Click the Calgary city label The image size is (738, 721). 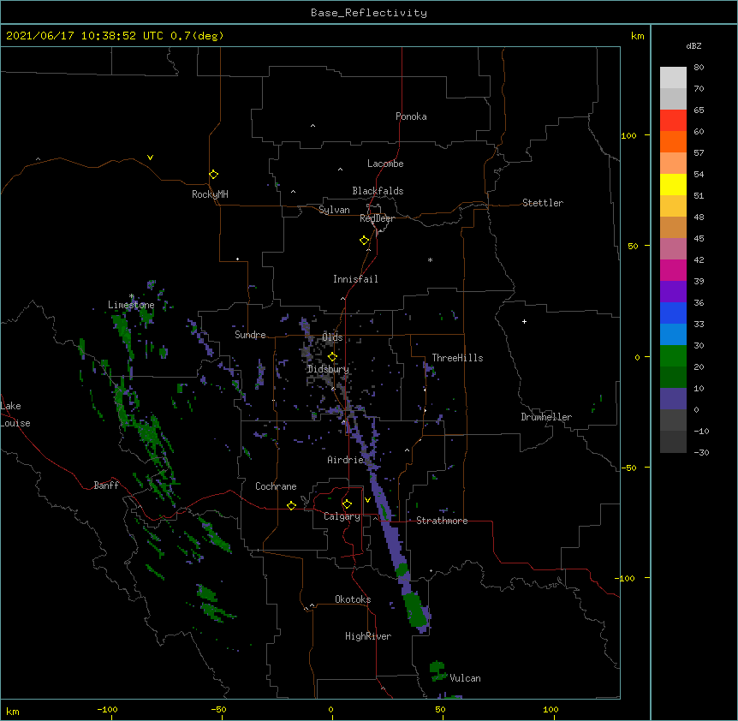342,516
